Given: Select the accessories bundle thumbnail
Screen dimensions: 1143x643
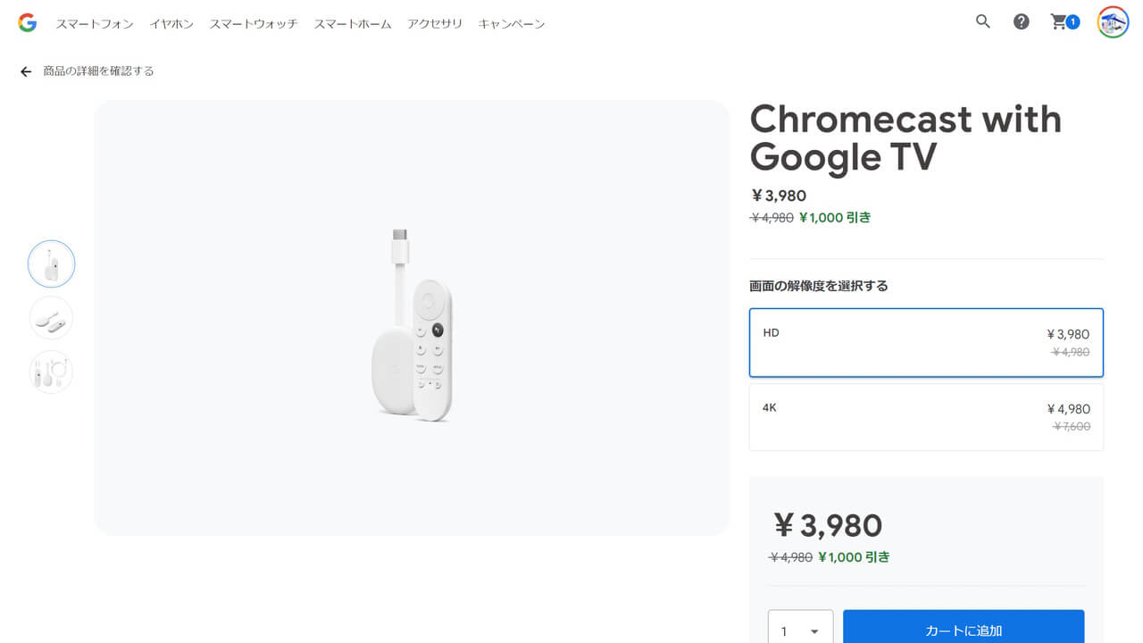Looking at the screenshot, I should (51, 372).
